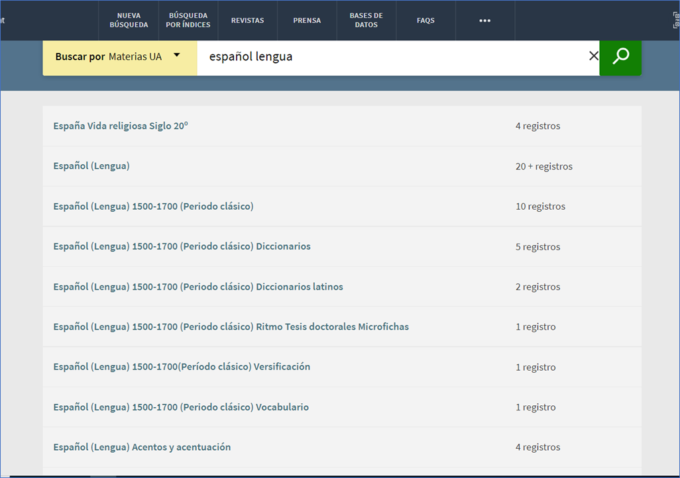Viewport: 680px width, 478px height.
Task: Open the three-dots more menu
Action: pyautogui.click(x=484, y=21)
